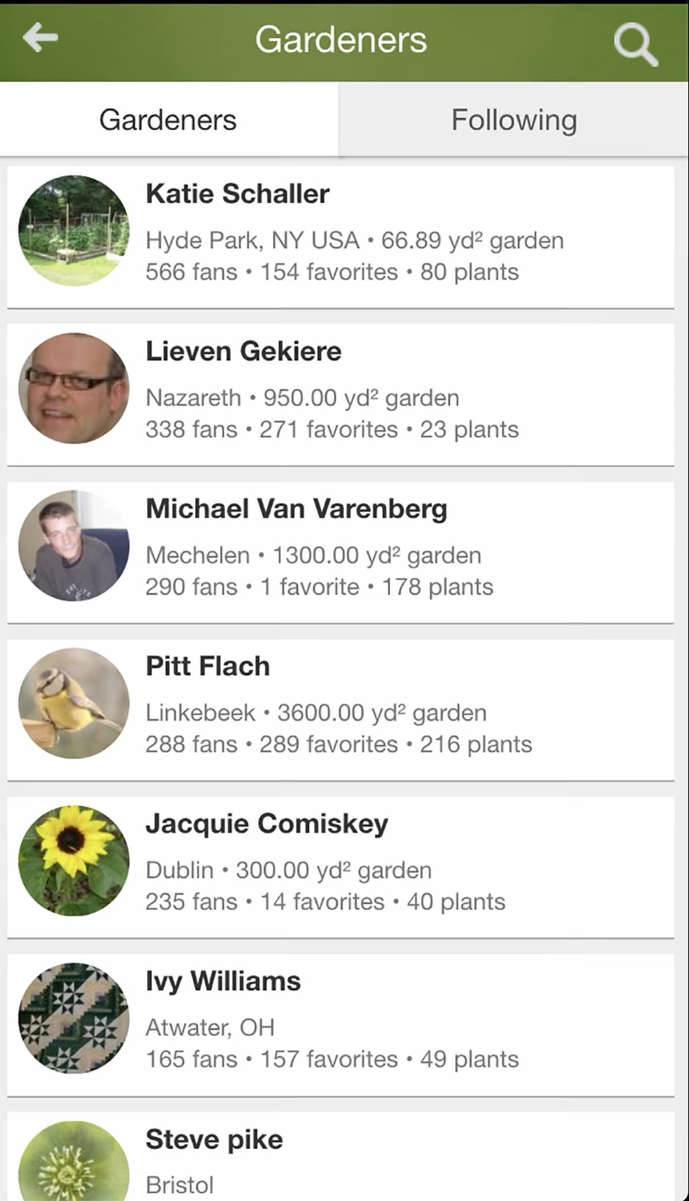Image resolution: width=689 pixels, height=1201 pixels.
Task: Tap Katie Schaller's fans and favorites stats
Action: [332, 272]
